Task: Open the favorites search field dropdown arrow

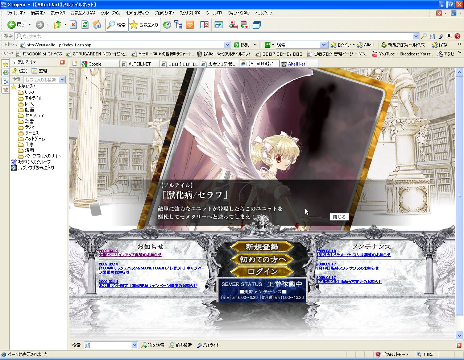Action: 62,80
